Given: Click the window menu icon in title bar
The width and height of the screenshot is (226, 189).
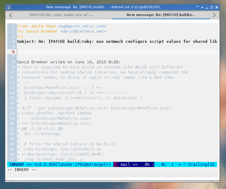Looking at the screenshot, I should 10,7.
